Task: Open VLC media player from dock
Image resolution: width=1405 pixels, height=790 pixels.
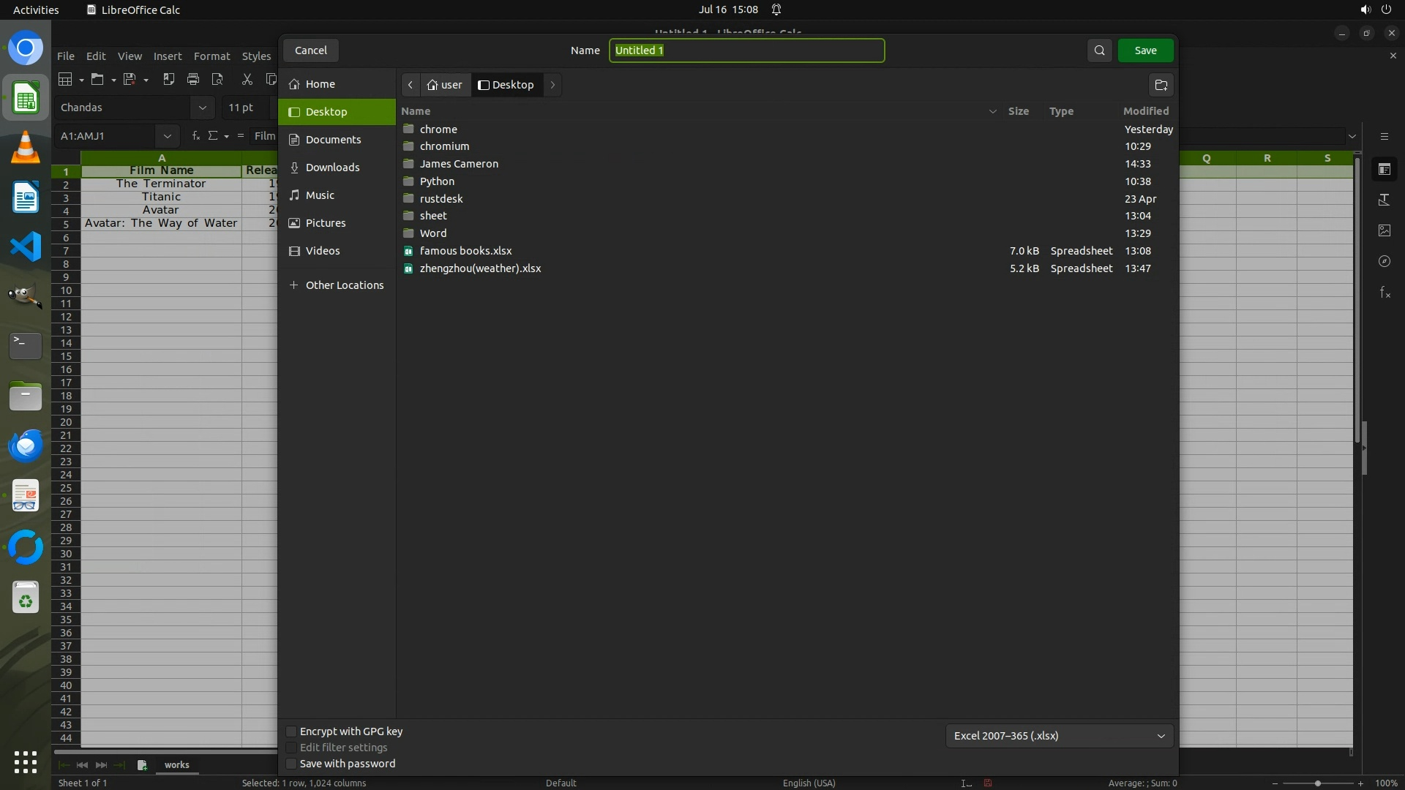Action: point(26,148)
